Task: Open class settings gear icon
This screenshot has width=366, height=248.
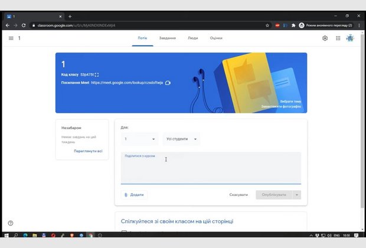Action: (x=325, y=38)
